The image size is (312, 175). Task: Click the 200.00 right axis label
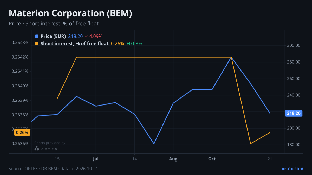(x=294, y=128)
